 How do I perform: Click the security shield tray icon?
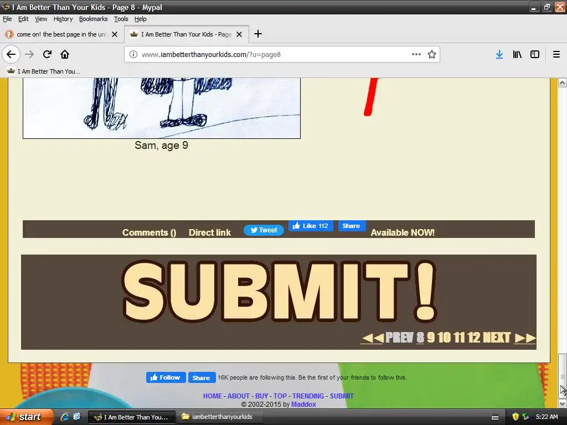516,417
